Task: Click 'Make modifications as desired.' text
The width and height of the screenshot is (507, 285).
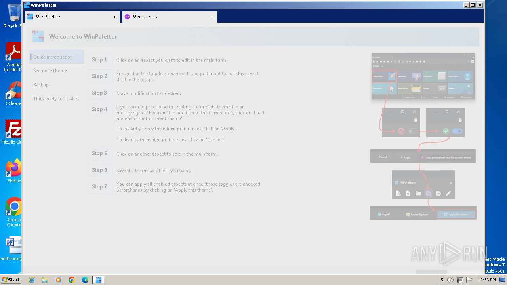Action: click(149, 93)
